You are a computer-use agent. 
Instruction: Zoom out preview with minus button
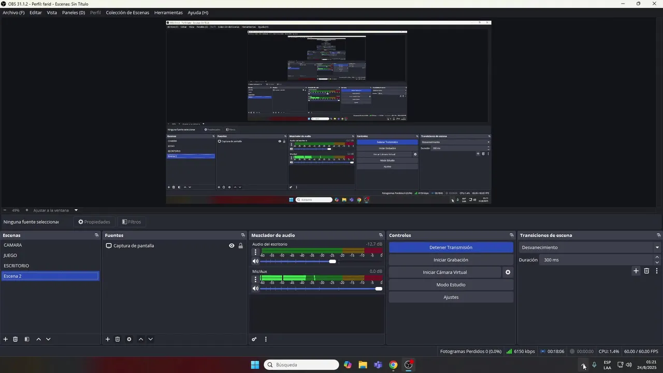tap(5, 210)
